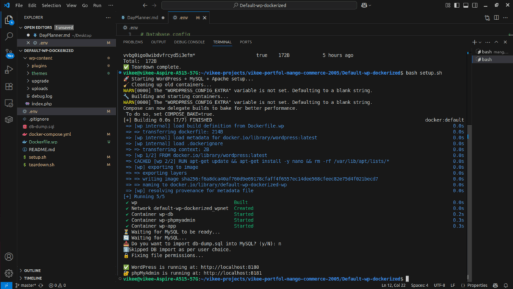
Task: Open the Extensions view
Action: 9,87
